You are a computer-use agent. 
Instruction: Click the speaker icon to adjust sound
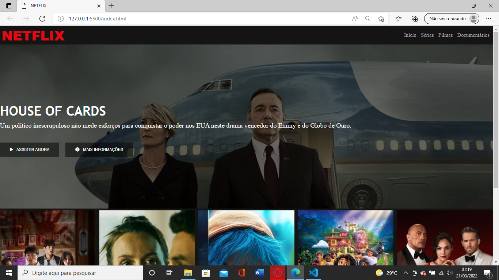(x=449, y=273)
